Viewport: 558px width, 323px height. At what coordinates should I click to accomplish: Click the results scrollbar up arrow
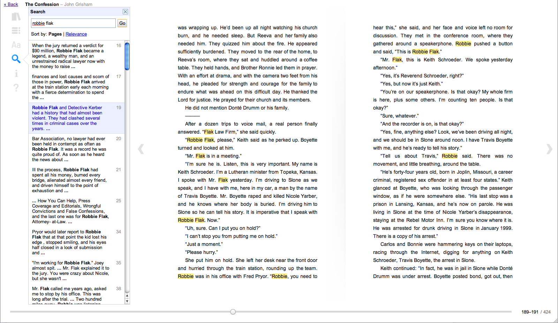tap(127, 296)
